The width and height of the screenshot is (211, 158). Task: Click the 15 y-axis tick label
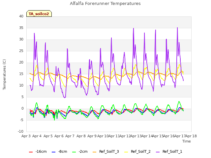(x=21, y=74)
